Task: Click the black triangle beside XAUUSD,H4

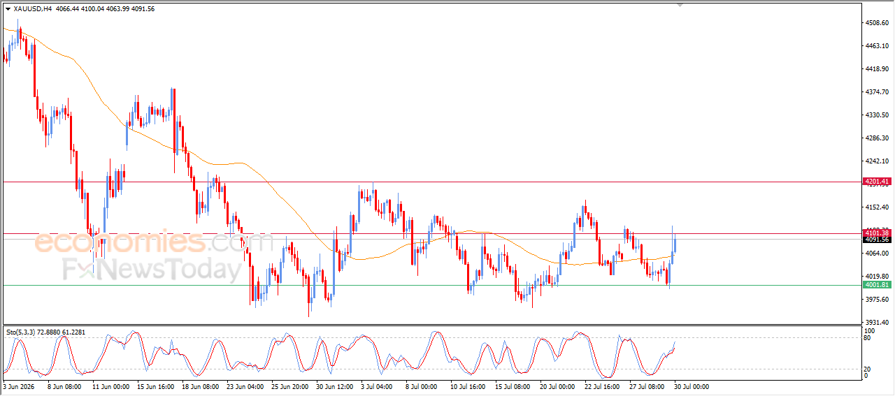Action: coord(8,9)
